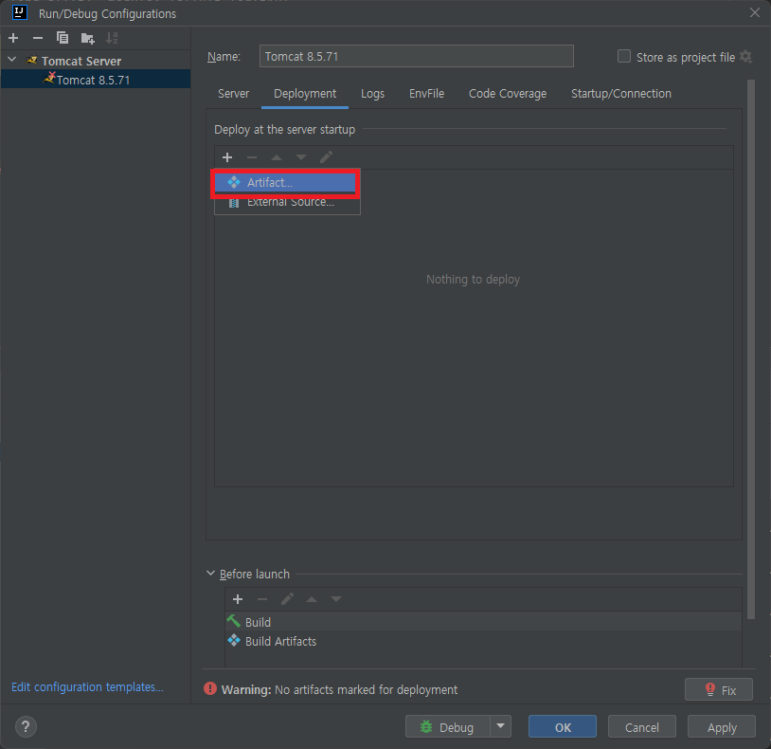The height and width of the screenshot is (749, 771).
Task: Select Tomcat 8.5.71 in configuration tree
Action: pos(96,80)
